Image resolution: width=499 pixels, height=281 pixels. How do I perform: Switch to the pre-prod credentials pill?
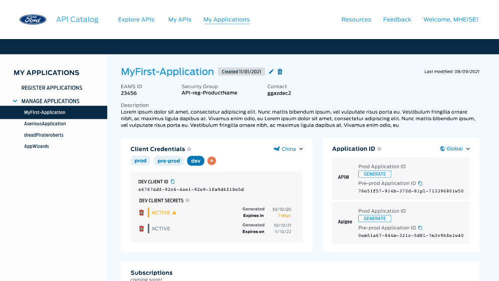pos(168,161)
